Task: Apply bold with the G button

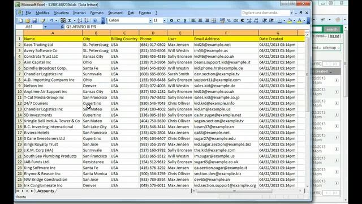Action: [x=171, y=20]
